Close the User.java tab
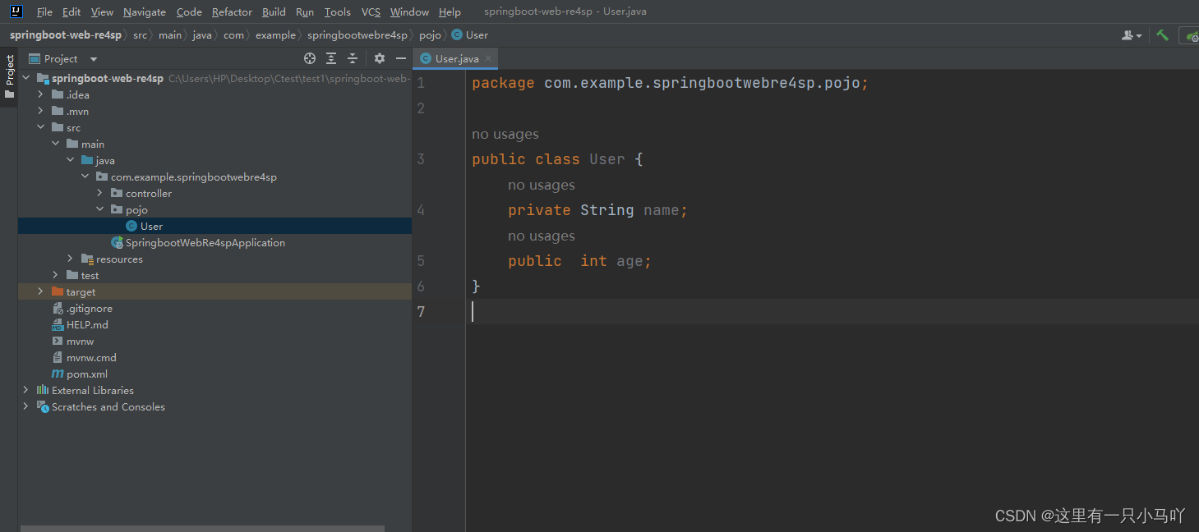 point(488,58)
